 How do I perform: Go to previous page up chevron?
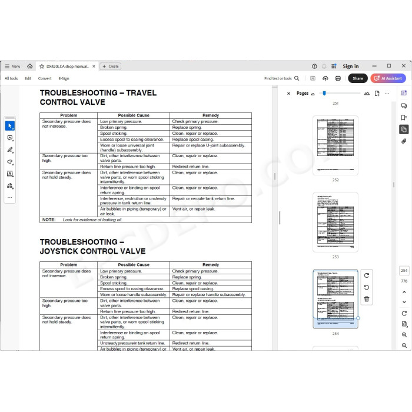tap(404, 292)
